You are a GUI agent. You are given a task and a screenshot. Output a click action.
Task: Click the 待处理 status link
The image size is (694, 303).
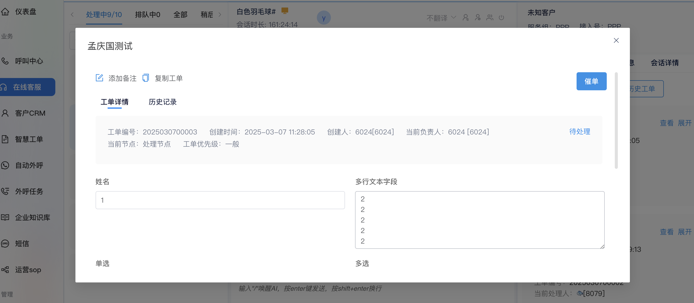pyautogui.click(x=580, y=131)
